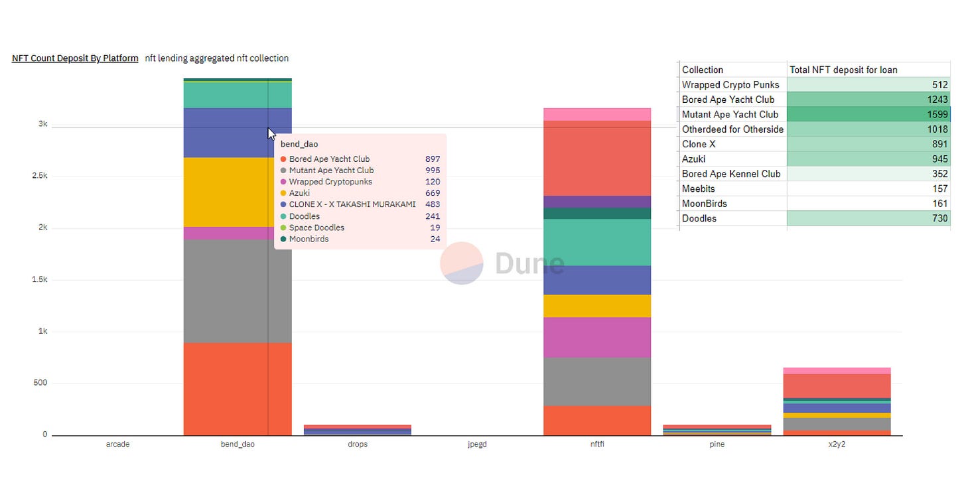The width and height of the screenshot is (966, 483).
Task: Select the "Bored Ape Kennel Club" table cell
Action: pos(733,174)
